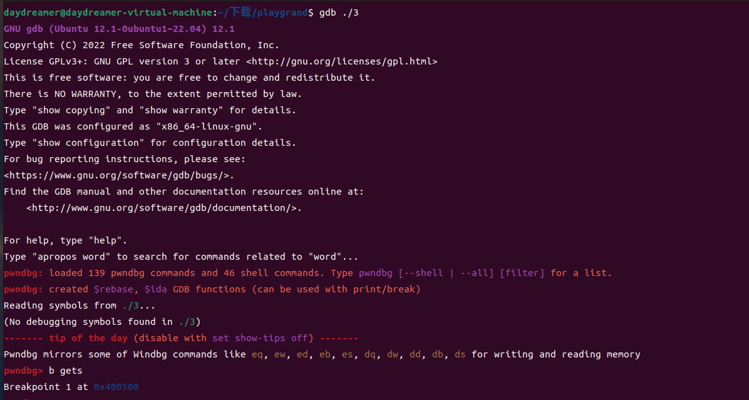Click the 'apropos word' line
Image resolution: width=749 pixels, height=400 pixels.
coord(181,257)
